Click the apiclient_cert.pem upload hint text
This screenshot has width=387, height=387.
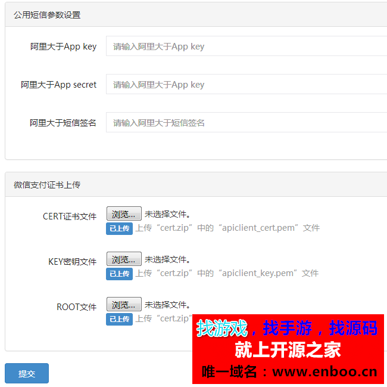tap(227, 228)
